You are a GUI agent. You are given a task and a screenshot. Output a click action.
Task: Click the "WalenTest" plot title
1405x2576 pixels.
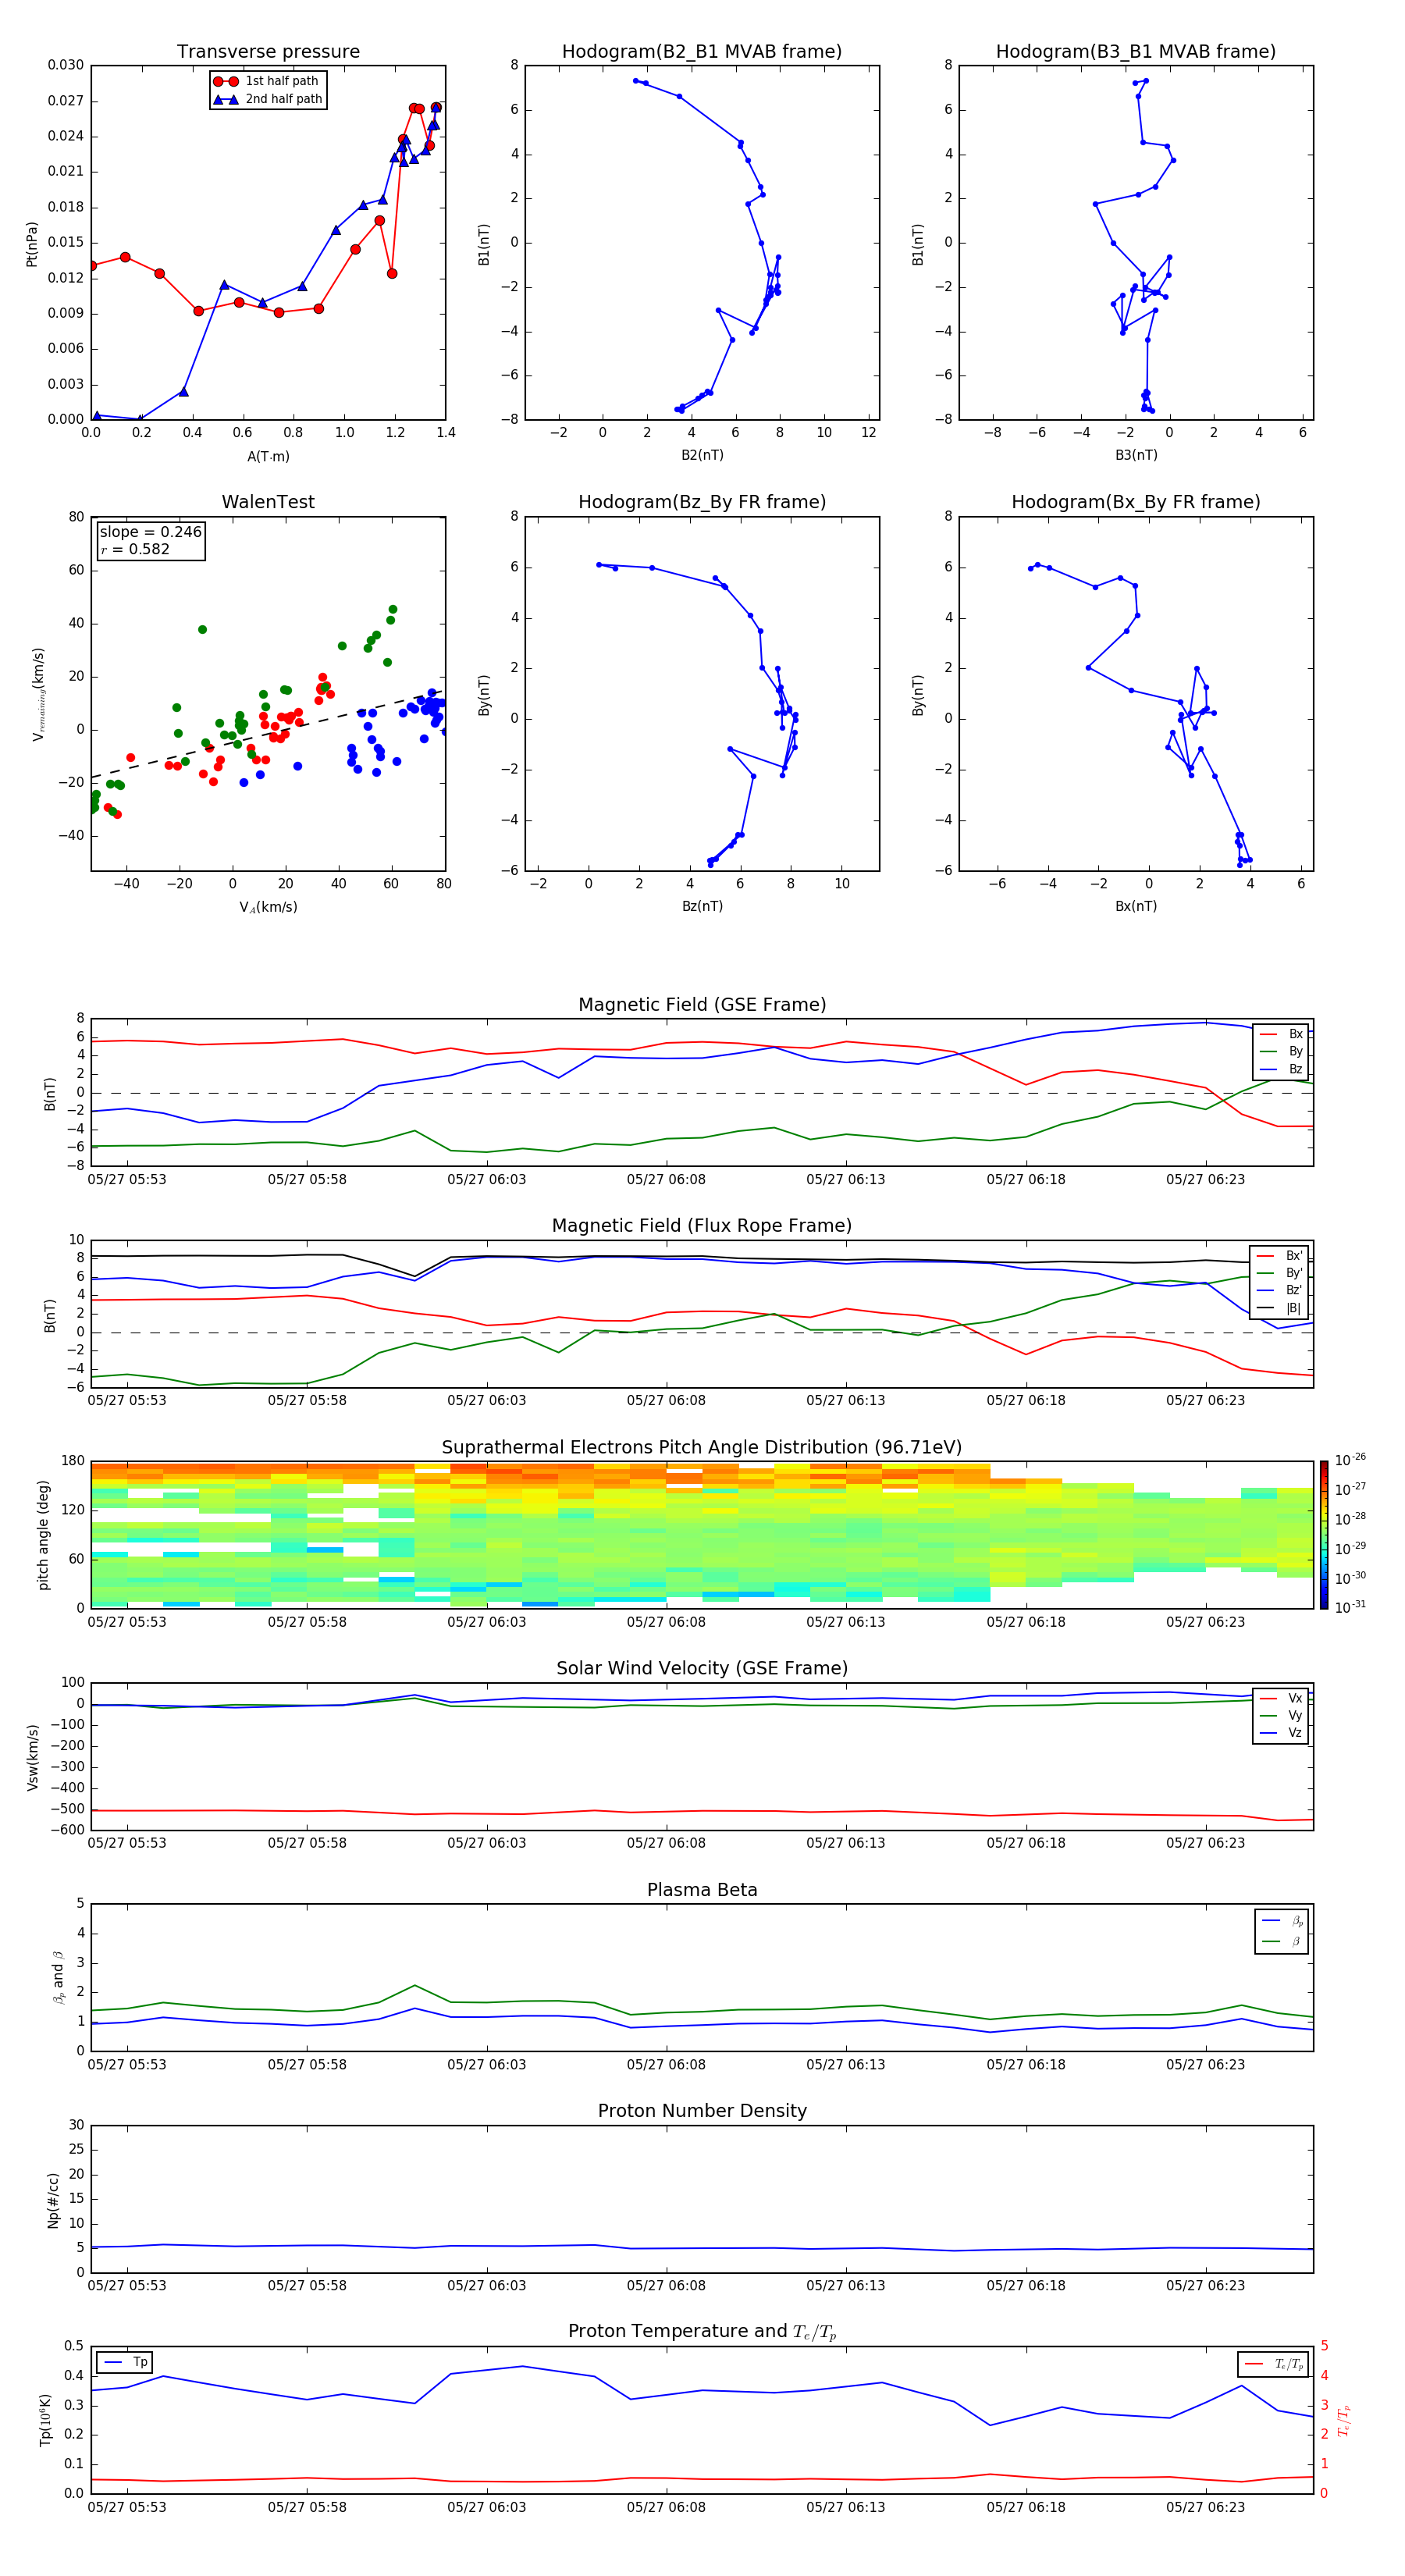pyautogui.click(x=268, y=502)
